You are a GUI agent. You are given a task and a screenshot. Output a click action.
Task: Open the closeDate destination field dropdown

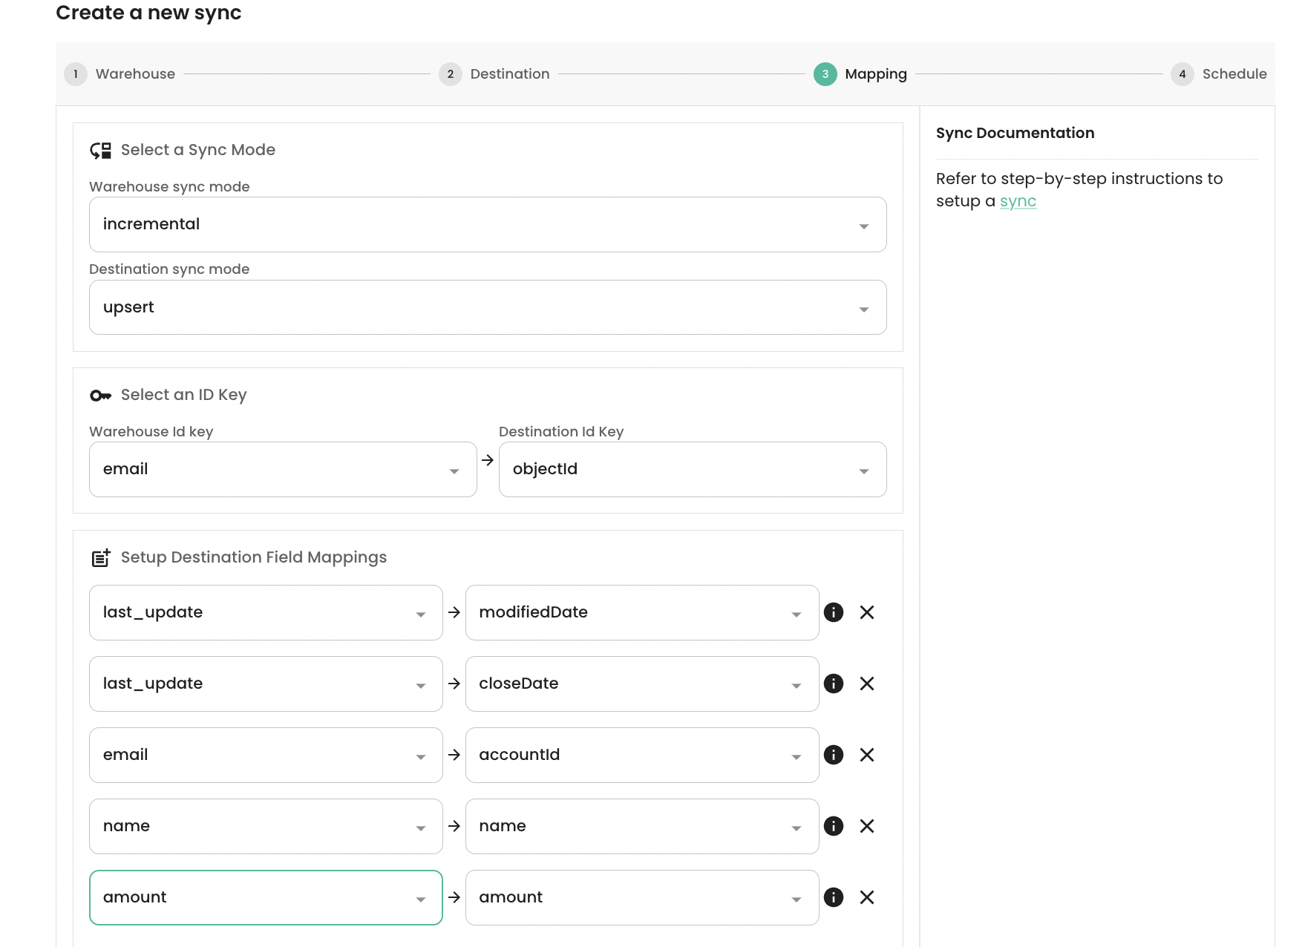click(641, 684)
